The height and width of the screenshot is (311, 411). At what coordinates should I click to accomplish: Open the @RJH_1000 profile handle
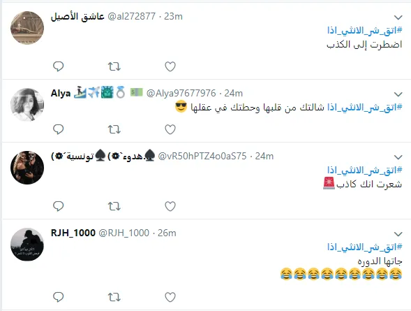(x=124, y=233)
